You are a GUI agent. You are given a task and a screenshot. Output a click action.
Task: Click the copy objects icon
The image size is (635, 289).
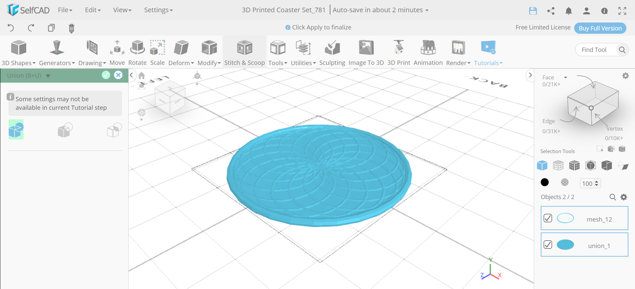click(x=51, y=28)
